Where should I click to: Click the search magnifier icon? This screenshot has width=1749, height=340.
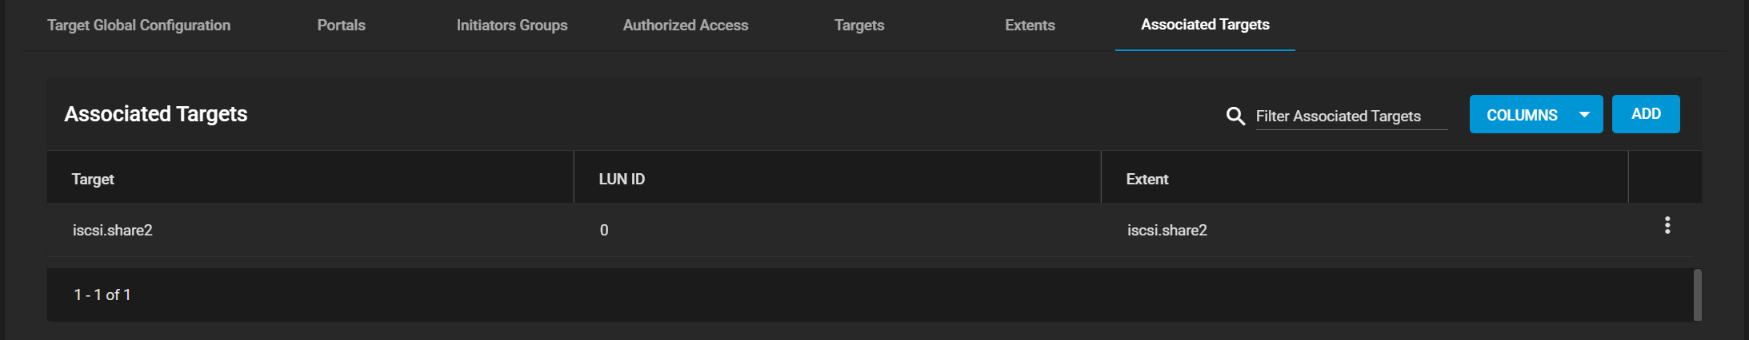coord(1235,117)
